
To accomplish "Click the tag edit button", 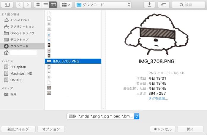I will [x=164, y=5].
